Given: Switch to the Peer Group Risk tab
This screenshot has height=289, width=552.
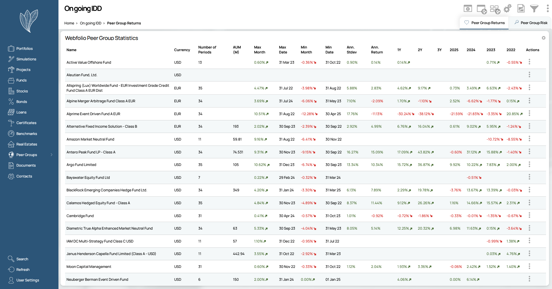Looking at the screenshot, I should 531,23.
